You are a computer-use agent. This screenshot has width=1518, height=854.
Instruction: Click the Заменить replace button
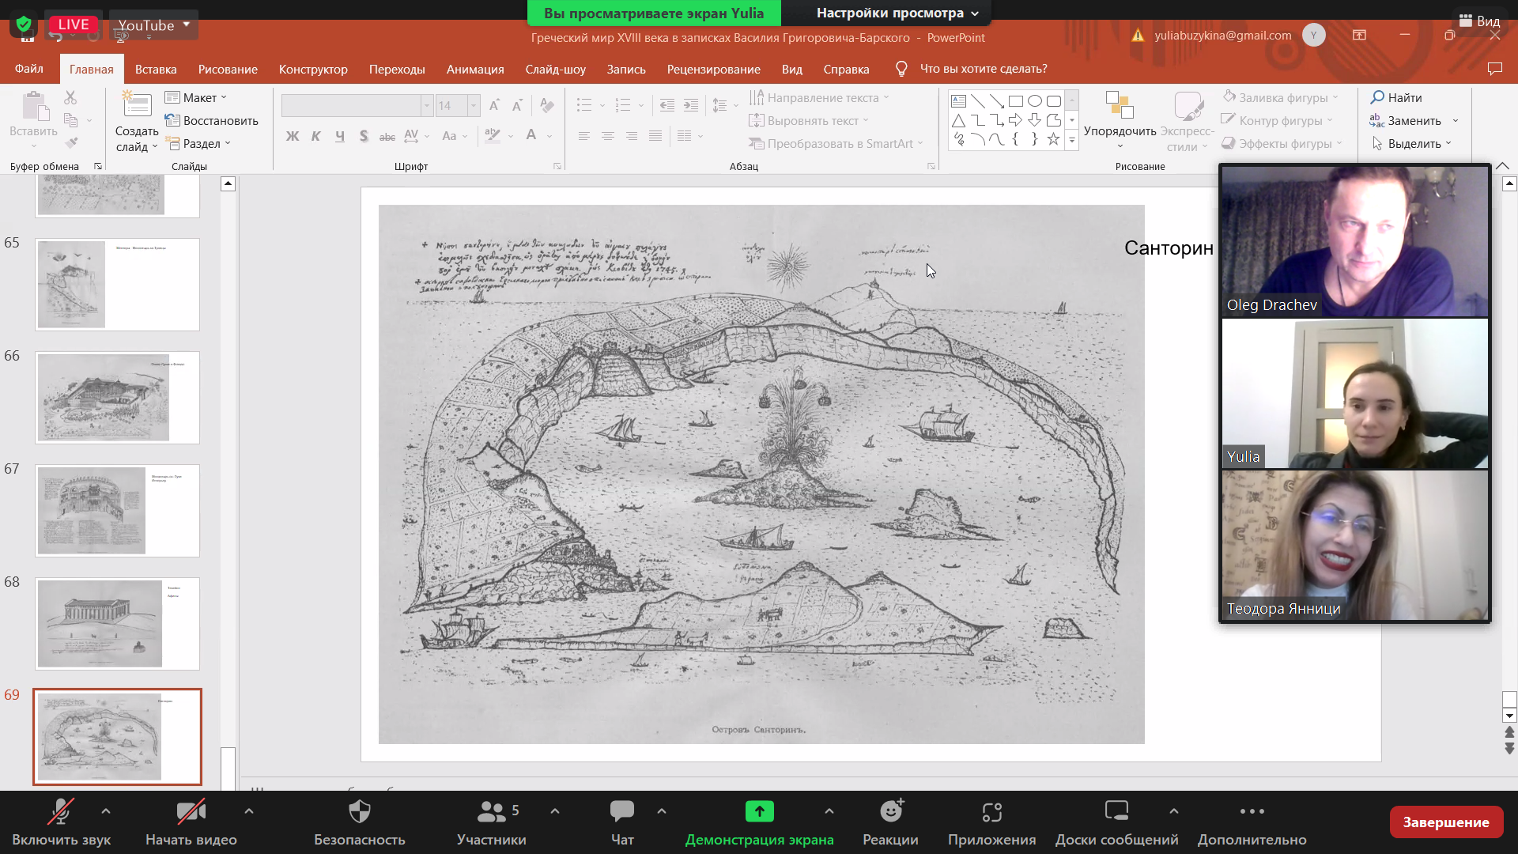point(1407,121)
